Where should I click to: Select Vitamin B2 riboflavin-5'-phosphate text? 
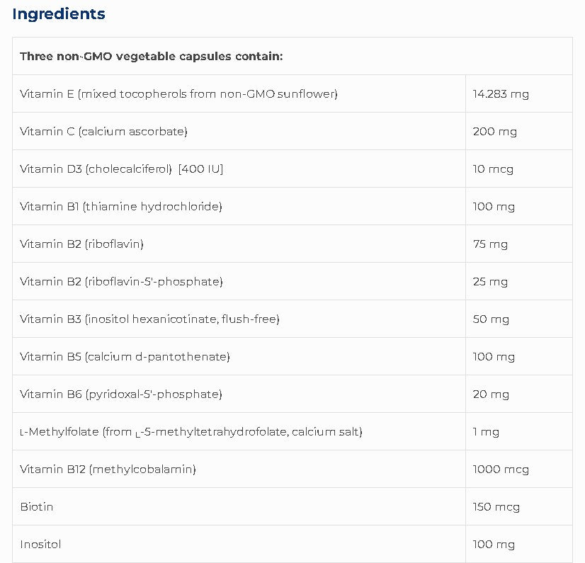click(121, 281)
